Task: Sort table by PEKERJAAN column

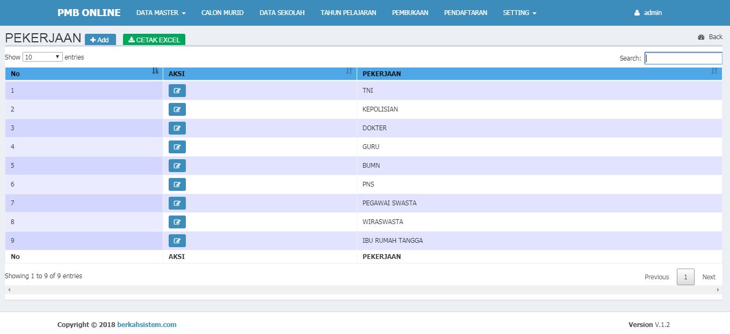Action: click(x=537, y=73)
